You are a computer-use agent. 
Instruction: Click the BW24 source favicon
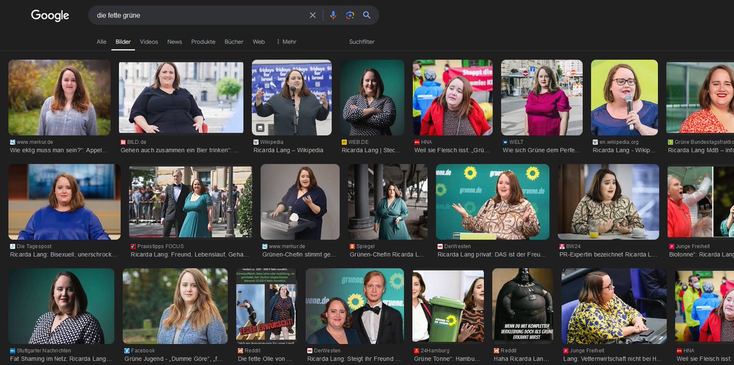pyautogui.click(x=561, y=246)
